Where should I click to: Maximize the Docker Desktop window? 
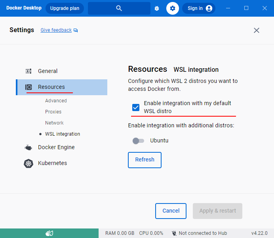(246, 8)
